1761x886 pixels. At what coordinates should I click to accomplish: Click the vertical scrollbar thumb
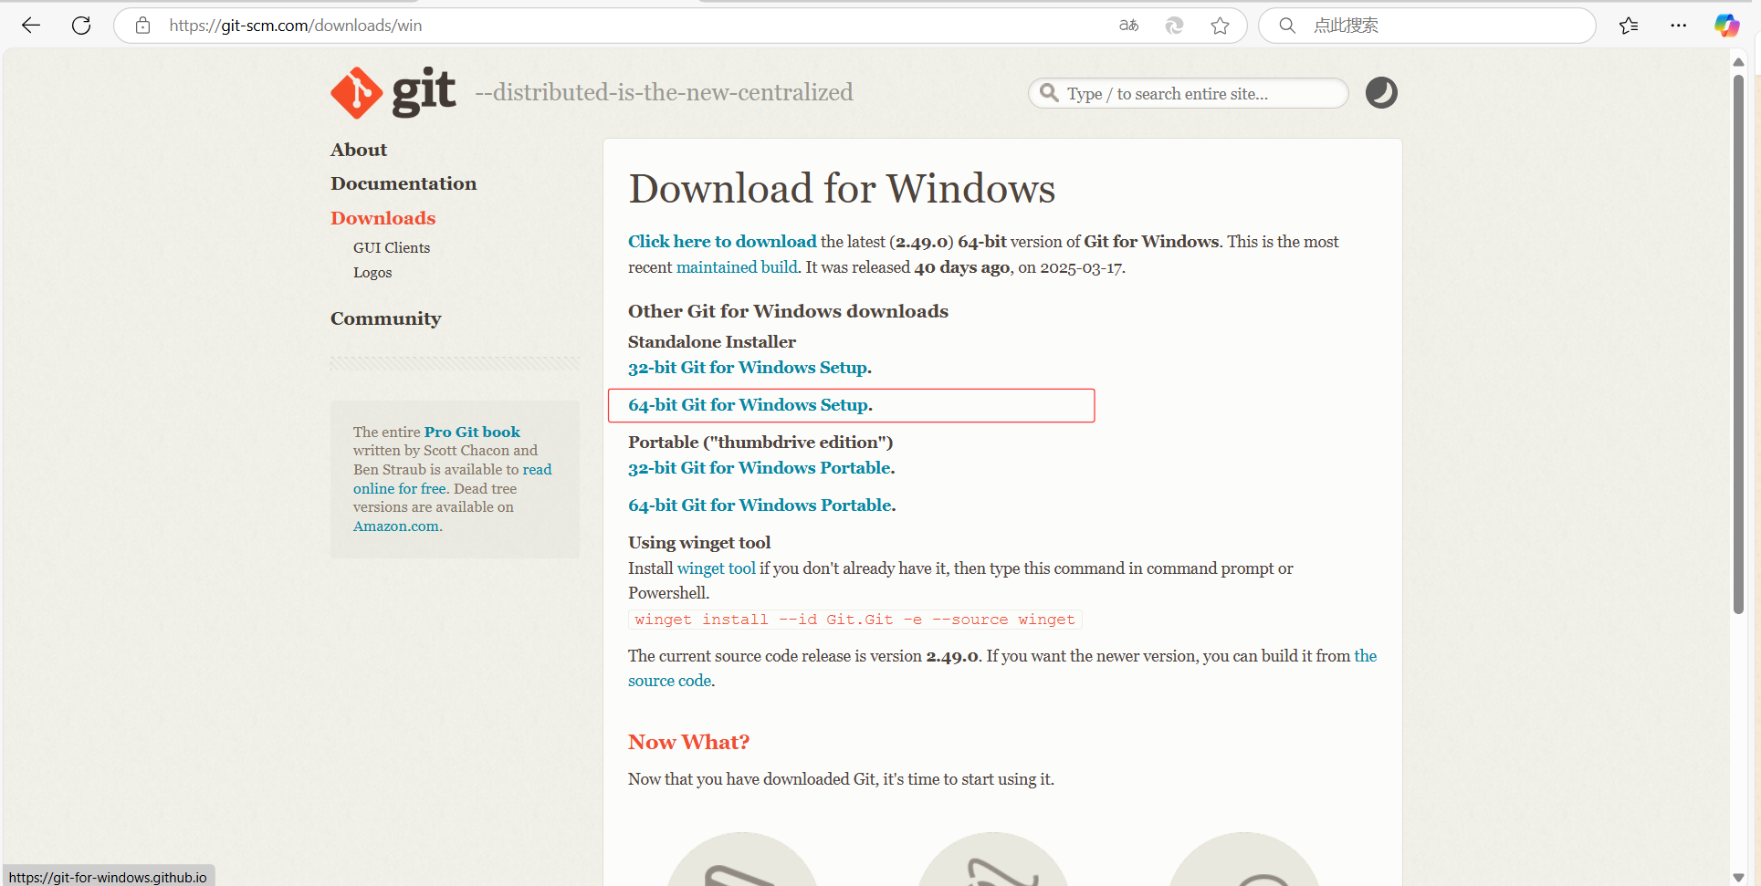(x=1738, y=344)
